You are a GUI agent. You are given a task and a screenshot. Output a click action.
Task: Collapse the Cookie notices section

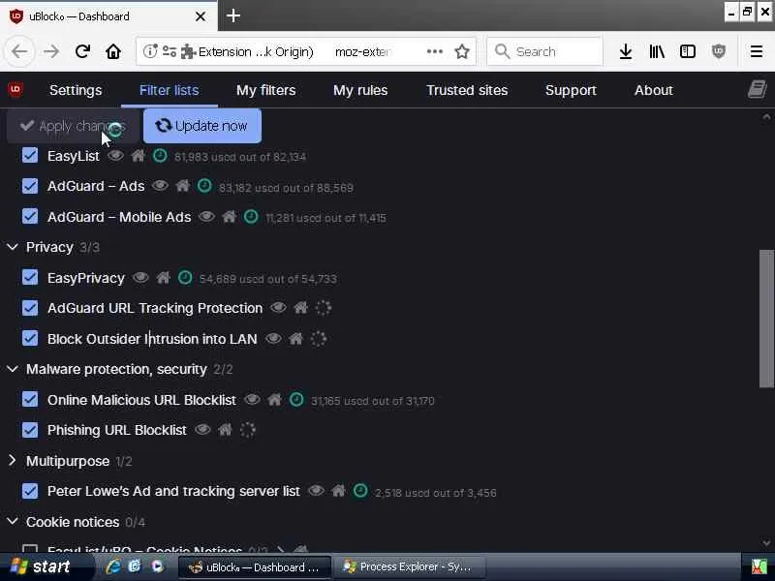[x=13, y=521]
